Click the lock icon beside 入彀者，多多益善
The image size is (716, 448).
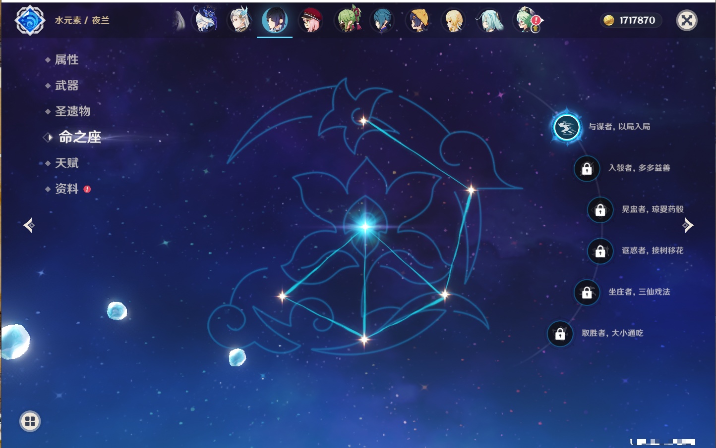[587, 168]
